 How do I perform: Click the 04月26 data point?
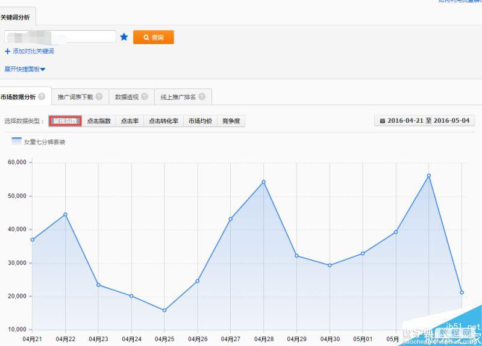coord(198,280)
